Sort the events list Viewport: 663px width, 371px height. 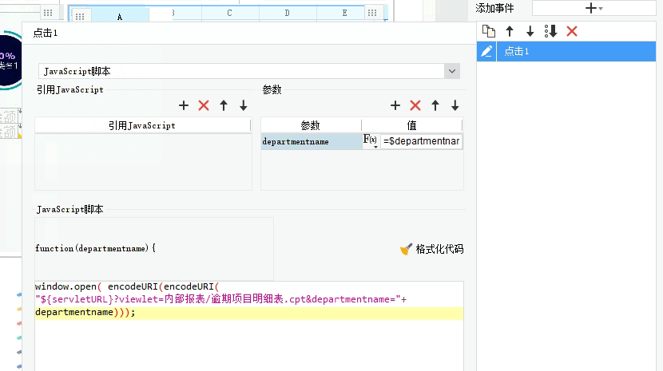551,31
